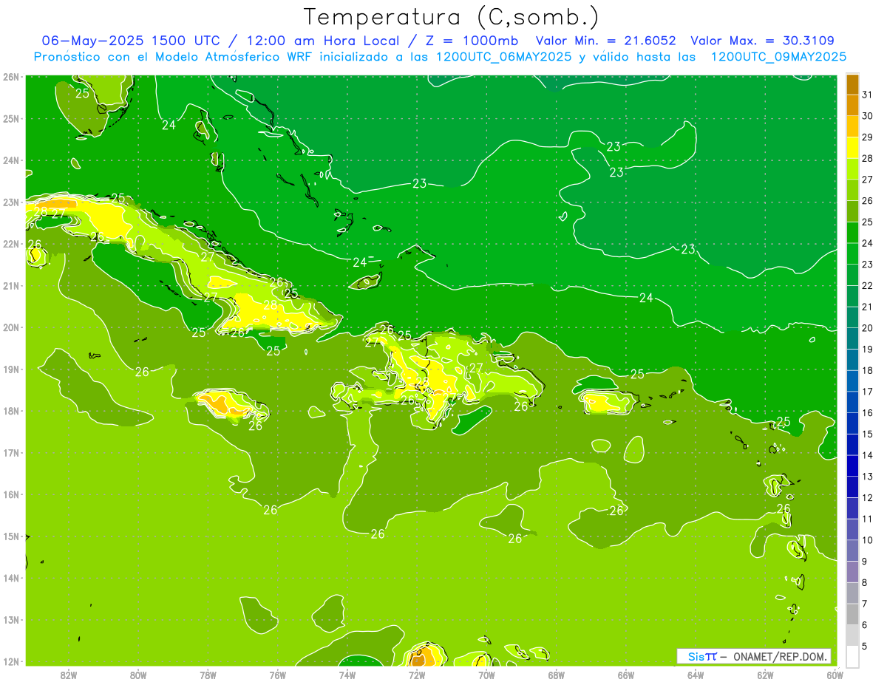Click the '1200UTC_09MAY2025' valid-until time
Screen dimensions: 887x685
tap(778, 57)
